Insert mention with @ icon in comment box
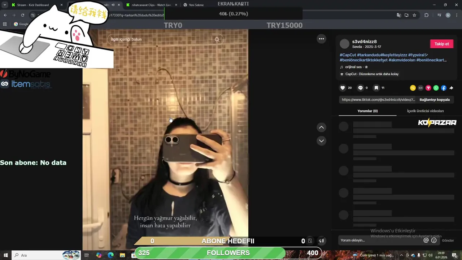 [x=426, y=240]
